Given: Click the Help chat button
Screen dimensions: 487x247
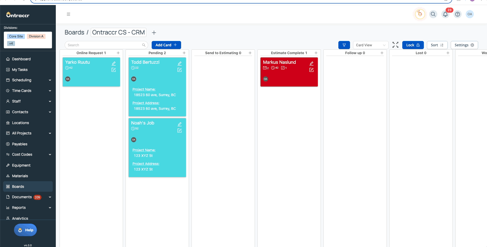Looking at the screenshot, I should (x=25, y=230).
